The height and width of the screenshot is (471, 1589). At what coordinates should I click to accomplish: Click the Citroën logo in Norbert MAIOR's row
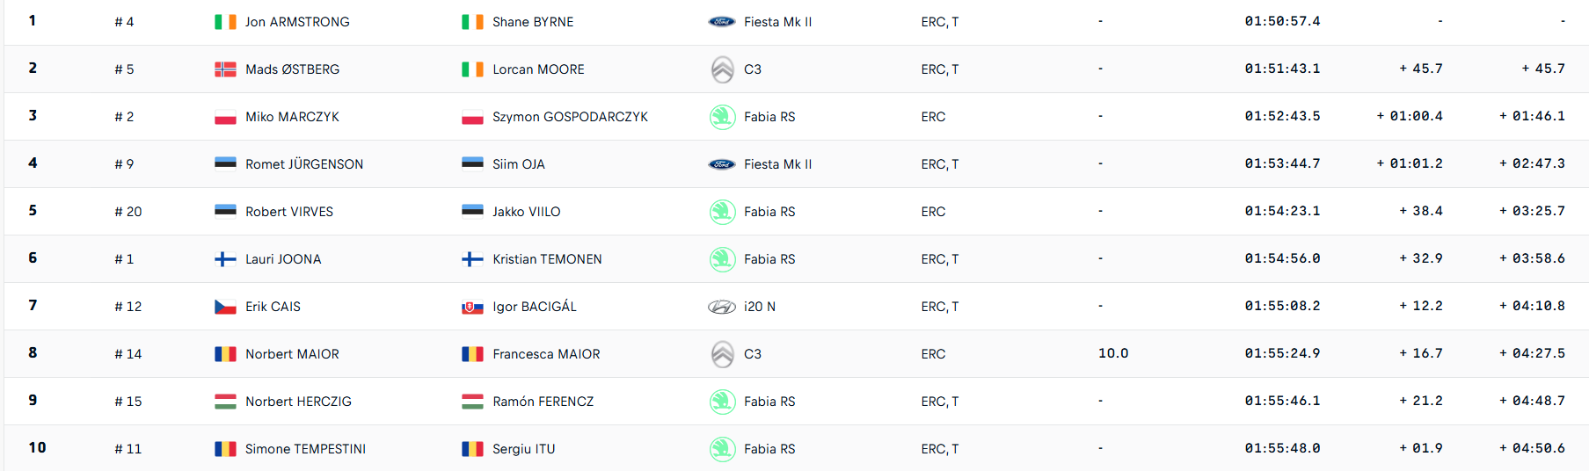[x=722, y=354]
